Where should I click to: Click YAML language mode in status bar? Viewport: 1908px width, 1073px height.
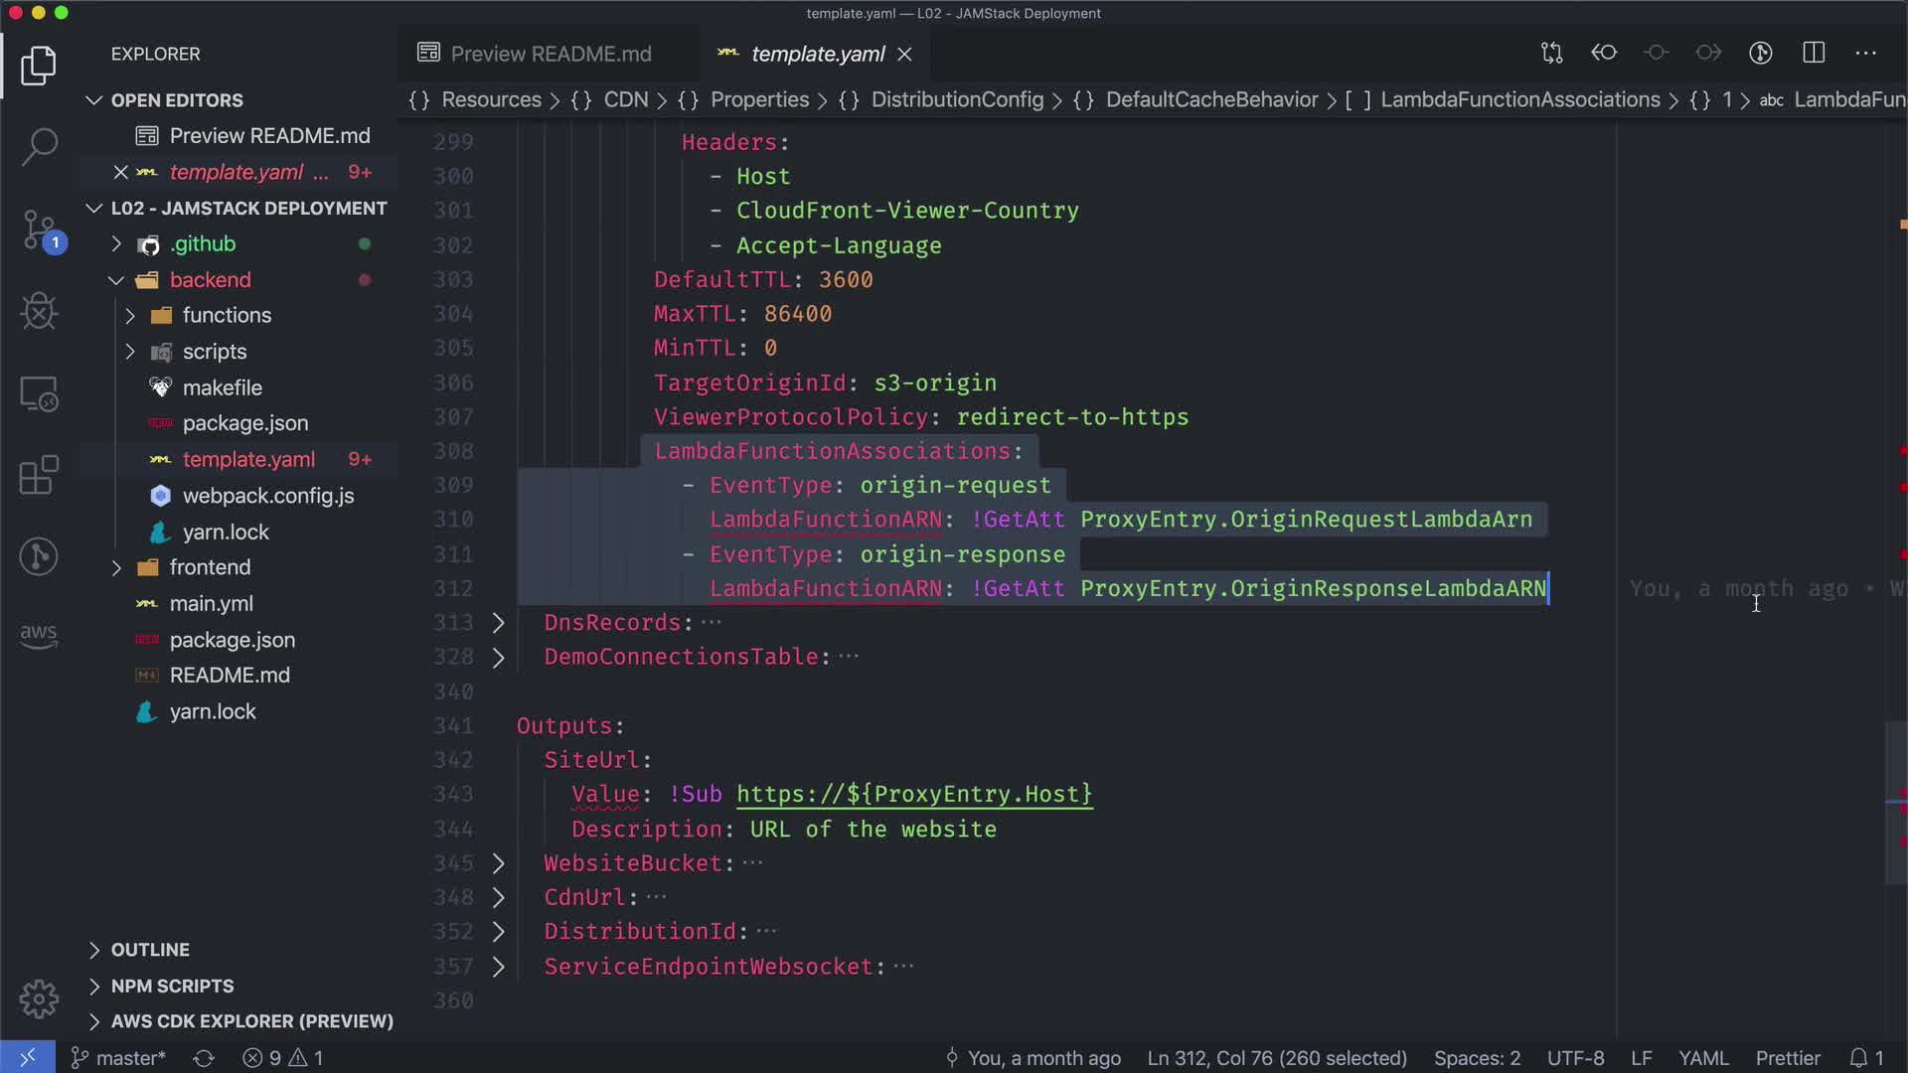pos(1703,1058)
